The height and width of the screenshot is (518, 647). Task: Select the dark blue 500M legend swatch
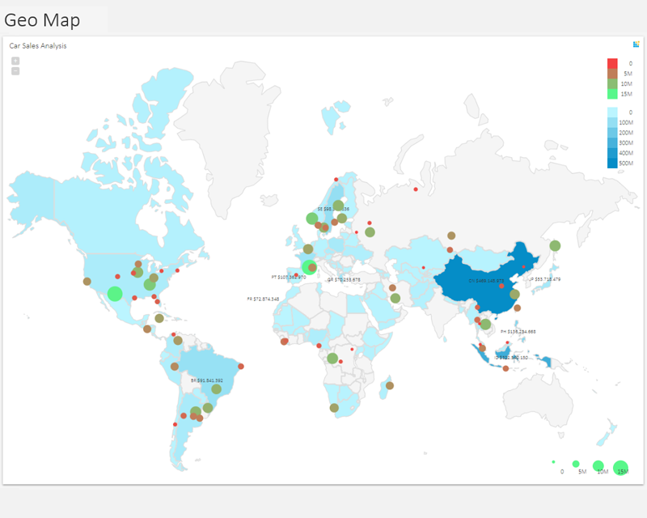click(x=612, y=163)
